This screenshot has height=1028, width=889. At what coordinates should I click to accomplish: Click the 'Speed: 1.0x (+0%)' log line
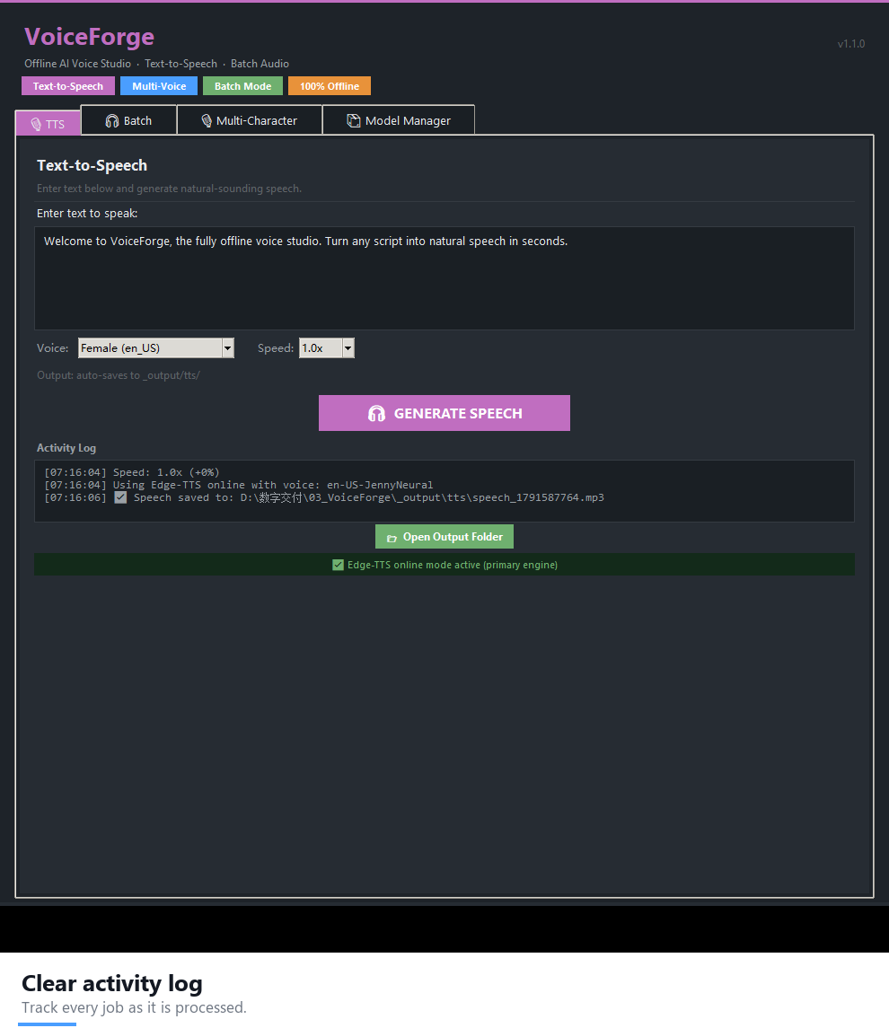(x=132, y=472)
